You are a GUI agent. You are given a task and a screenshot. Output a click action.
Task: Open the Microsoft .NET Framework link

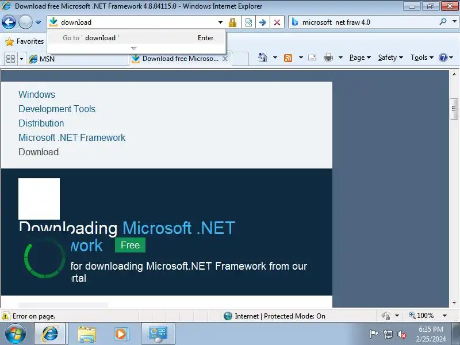pos(72,137)
